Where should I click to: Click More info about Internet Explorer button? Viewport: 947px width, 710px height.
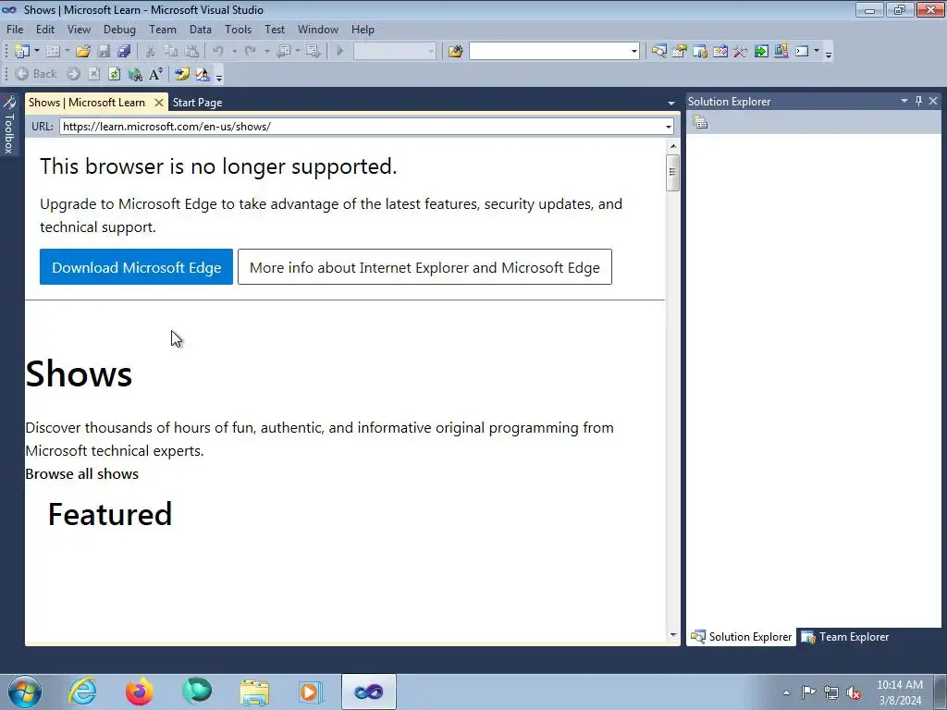(424, 267)
